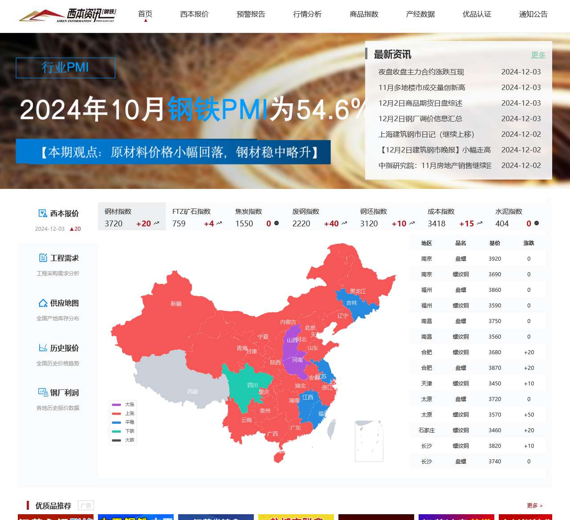Viewport: 570px width, 520px height.
Task: Click the PMI banner headline image
Action: click(194, 109)
